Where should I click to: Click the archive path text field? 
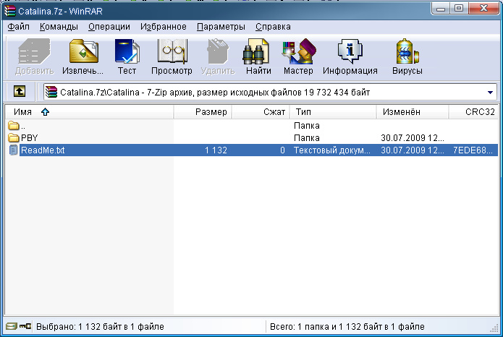tap(271, 93)
